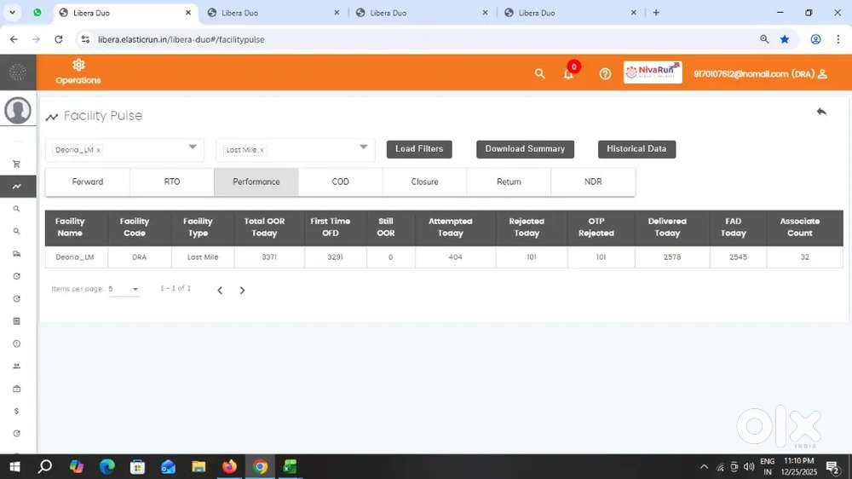Click the dollar sign sidebar icon
Viewport: 852px width, 479px height.
[16, 411]
